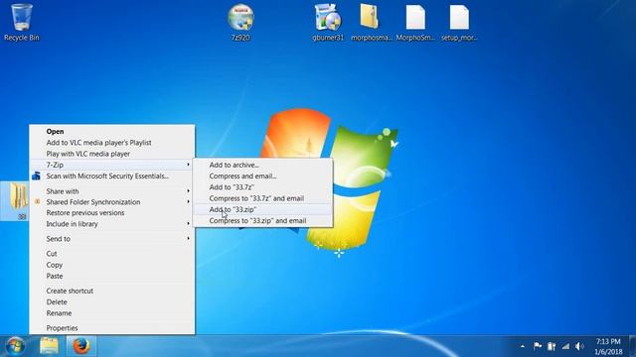Screen dimensions: 636x357
Task: Expand the 7-Zip submenu arrow
Action: (188, 165)
